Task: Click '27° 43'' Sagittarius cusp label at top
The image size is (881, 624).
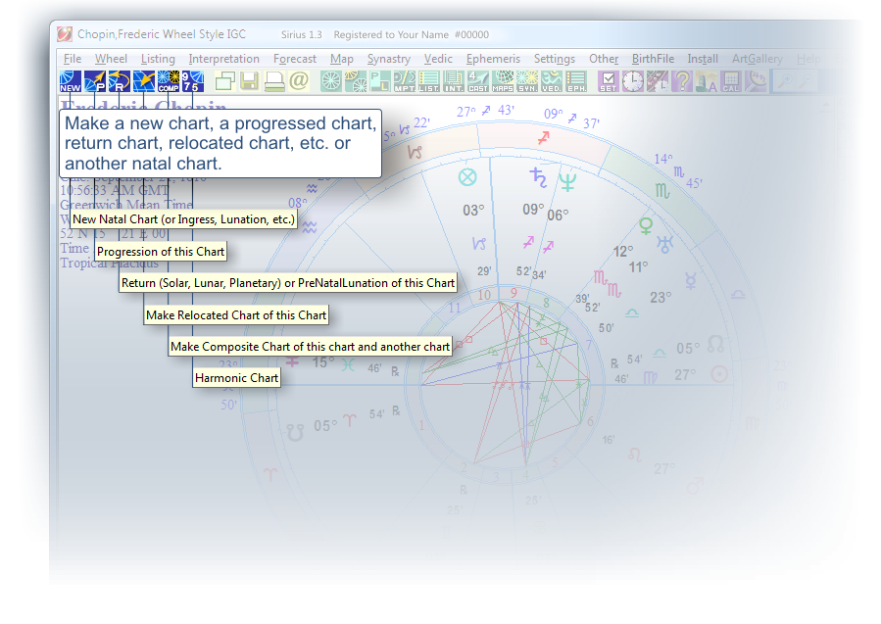Action: coord(485,112)
